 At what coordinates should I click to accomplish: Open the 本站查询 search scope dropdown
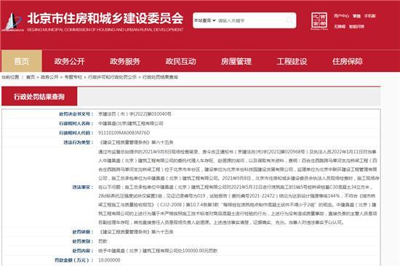[205, 20]
